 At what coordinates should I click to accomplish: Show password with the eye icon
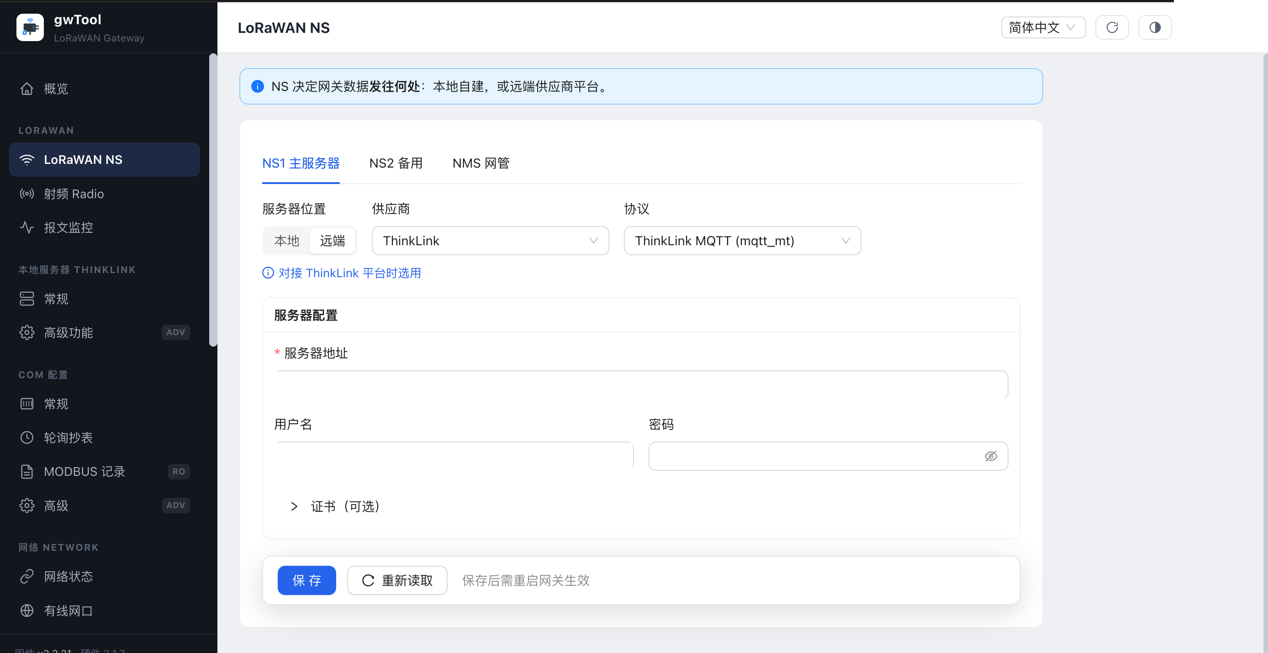point(991,456)
